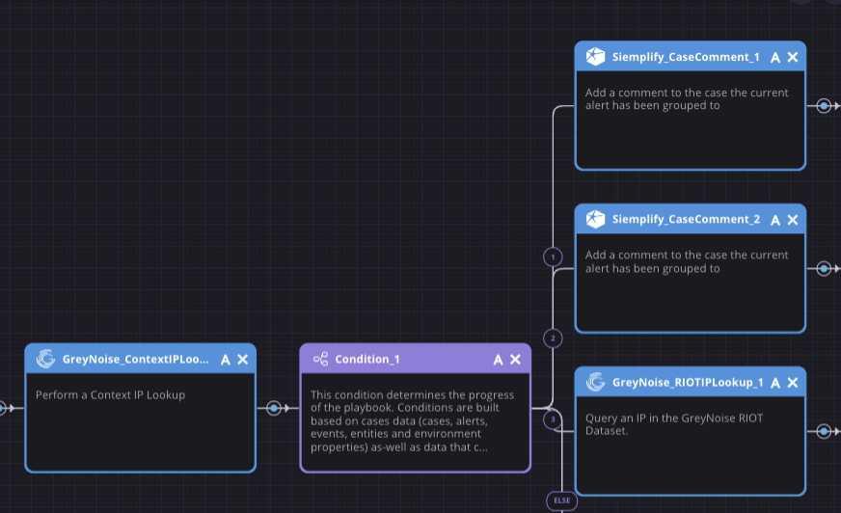841x513 pixels.
Task: Click the 'A' icon on Siemplify_CaseComment_2
Action: coord(775,220)
